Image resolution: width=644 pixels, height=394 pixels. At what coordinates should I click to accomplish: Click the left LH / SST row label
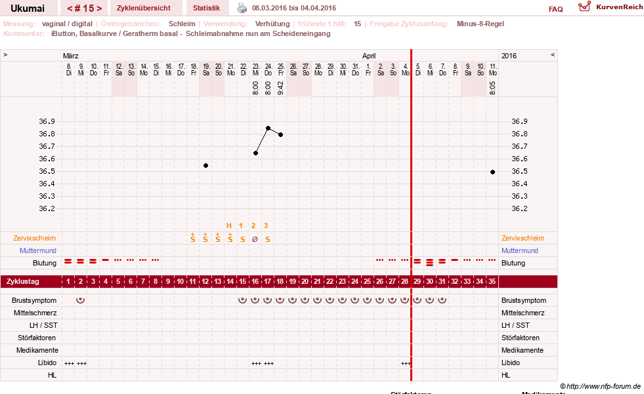(x=43, y=325)
